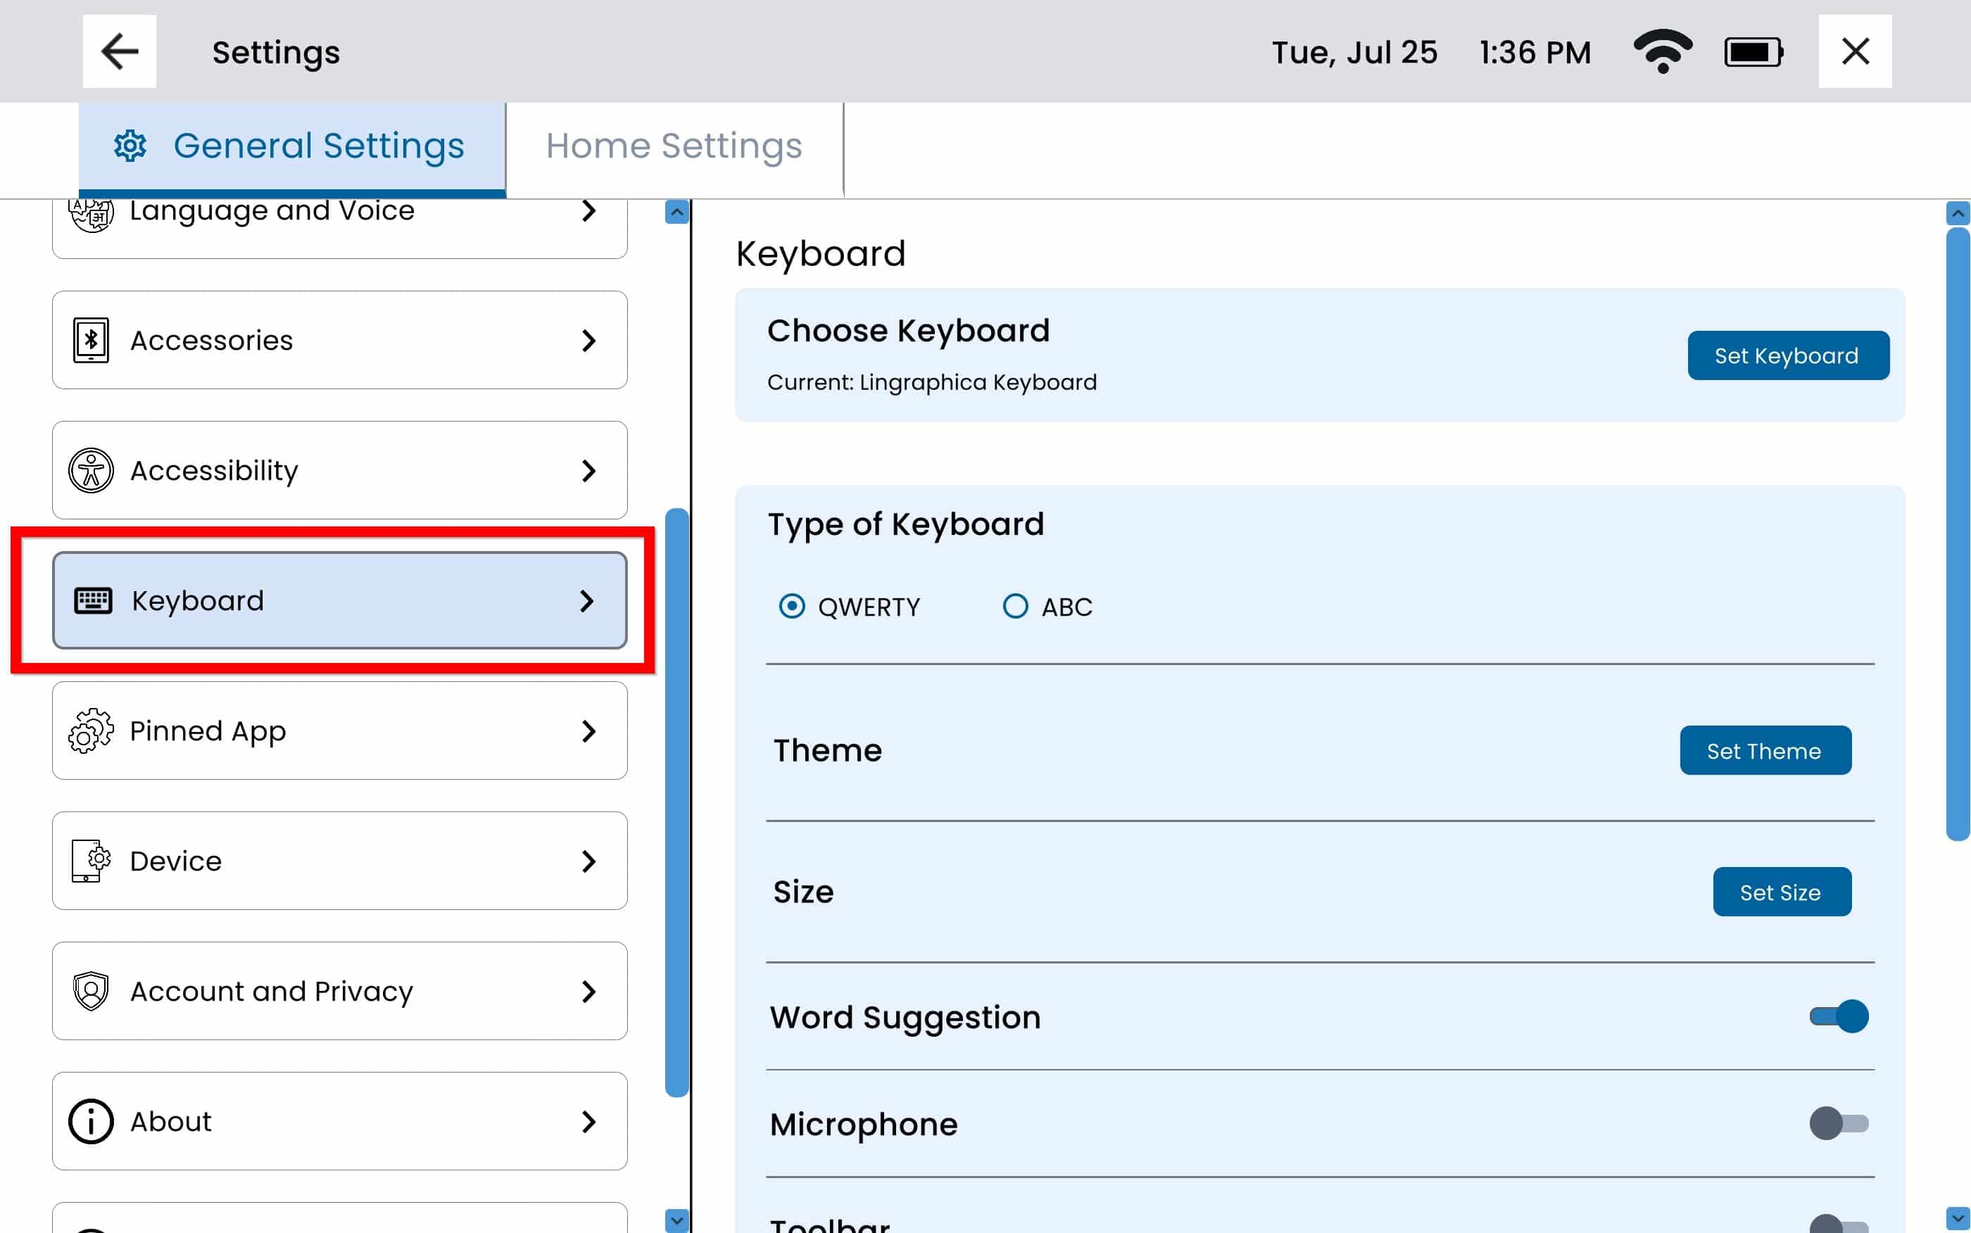Click the Account and Privacy shield icon
1971x1233 pixels.
tap(91, 991)
